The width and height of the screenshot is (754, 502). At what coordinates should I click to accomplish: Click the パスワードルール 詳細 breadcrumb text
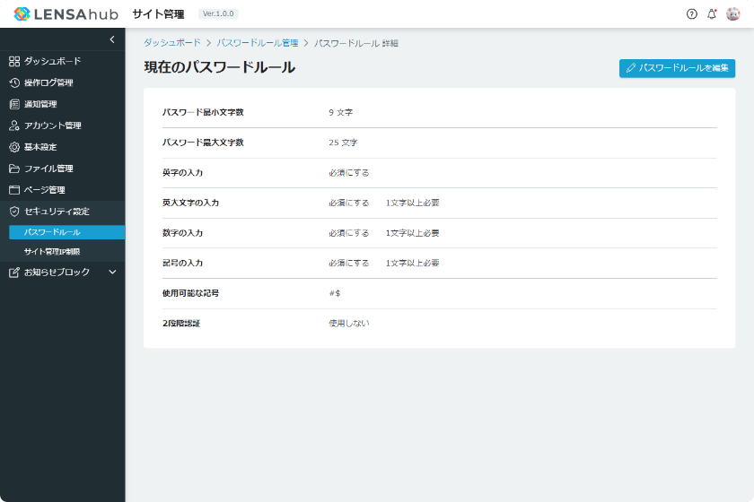(356, 43)
